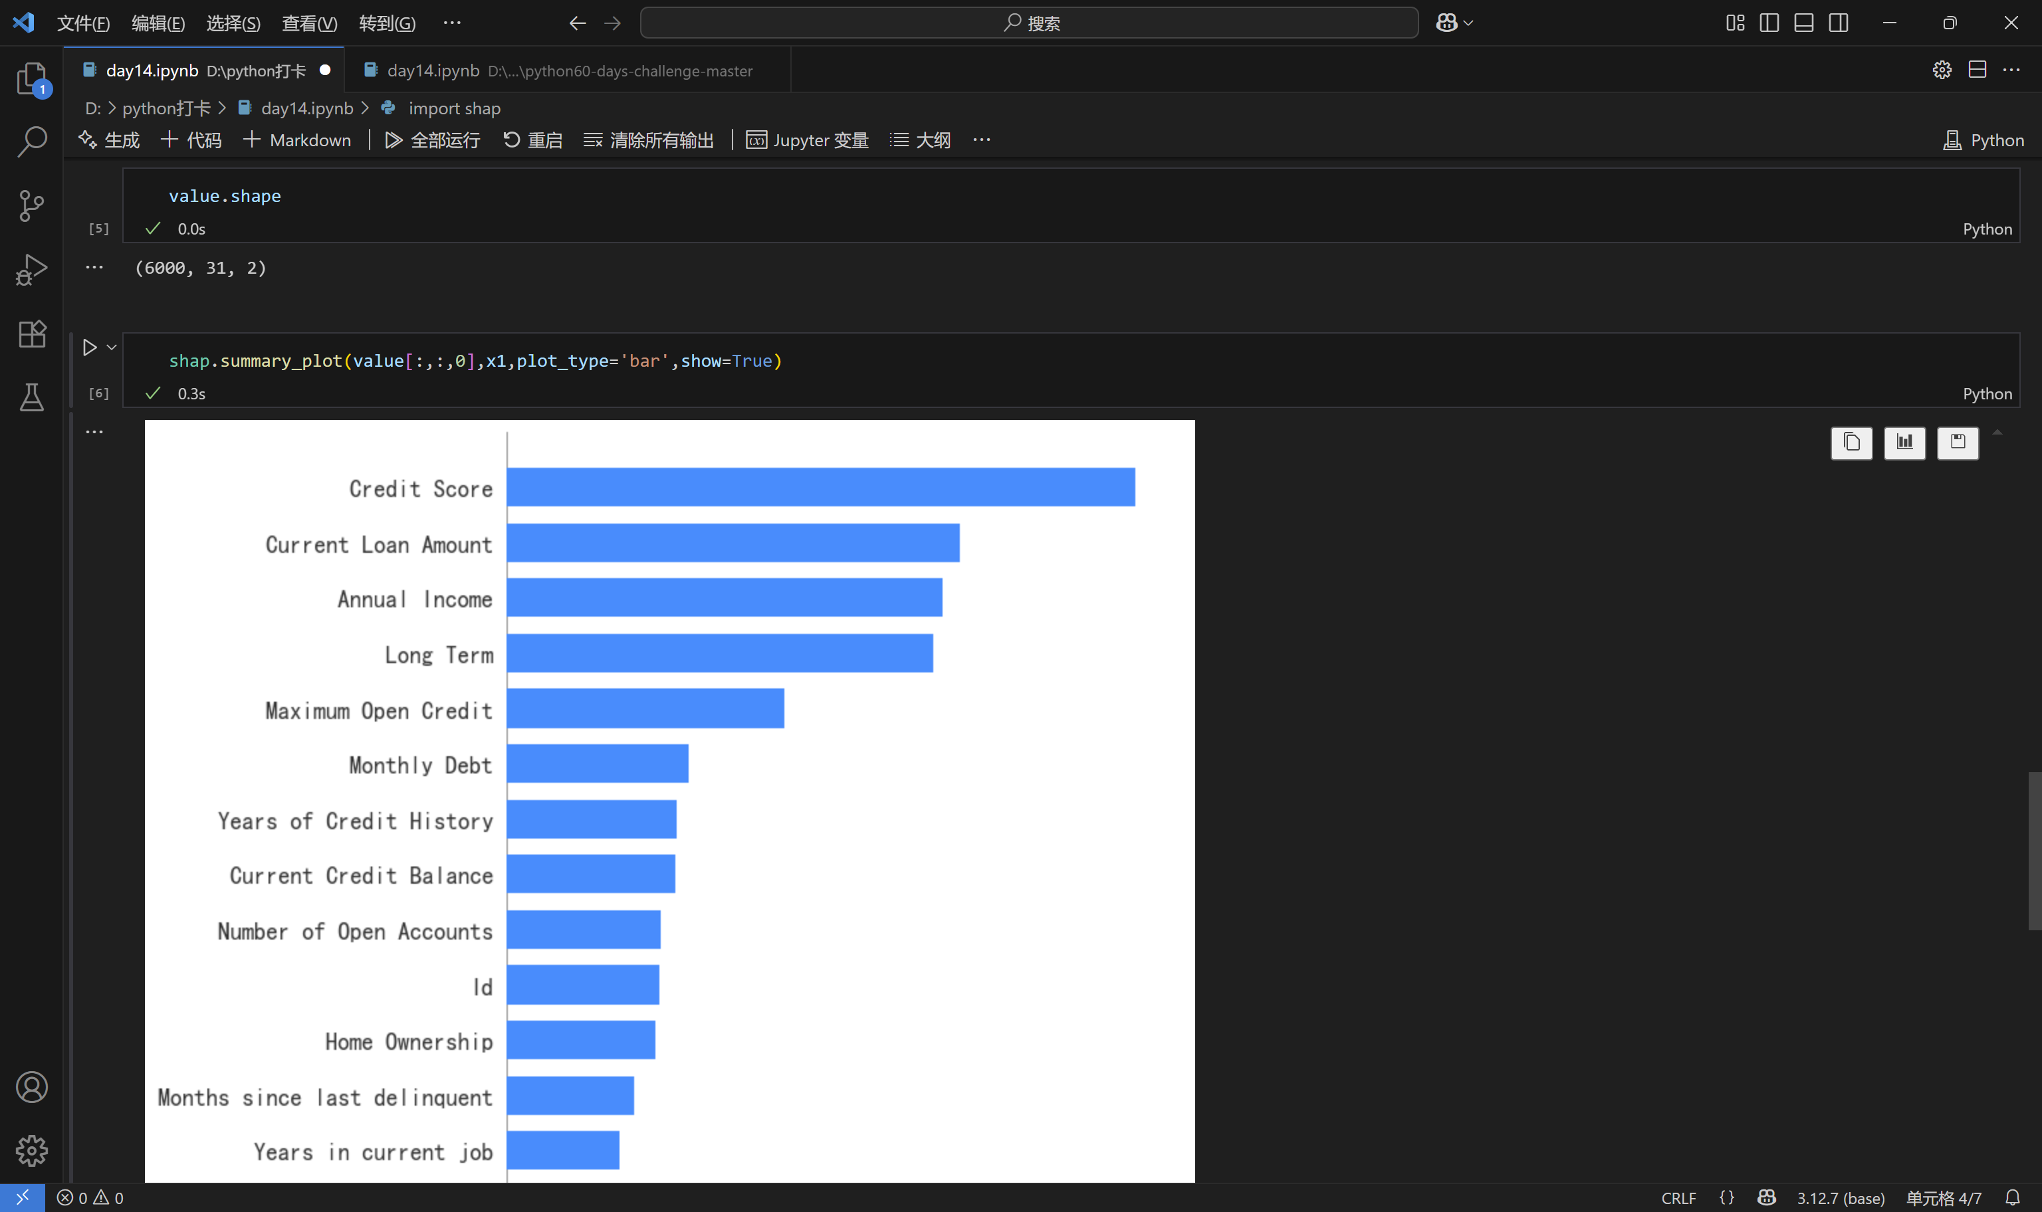
Task: Toggle the secondary sidebar layout button
Action: [1839, 23]
